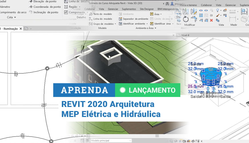Click Identificar área tool

(x=160, y=24)
